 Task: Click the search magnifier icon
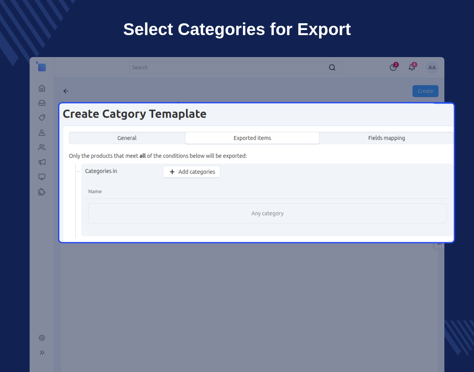(332, 67)
